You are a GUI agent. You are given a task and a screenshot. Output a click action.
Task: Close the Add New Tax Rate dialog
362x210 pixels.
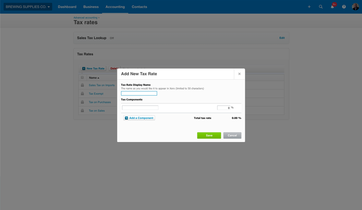pyautogui.click(x=239, y=74)
